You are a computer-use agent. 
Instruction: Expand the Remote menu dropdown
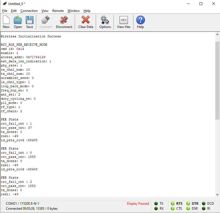[x=58, y=11]
